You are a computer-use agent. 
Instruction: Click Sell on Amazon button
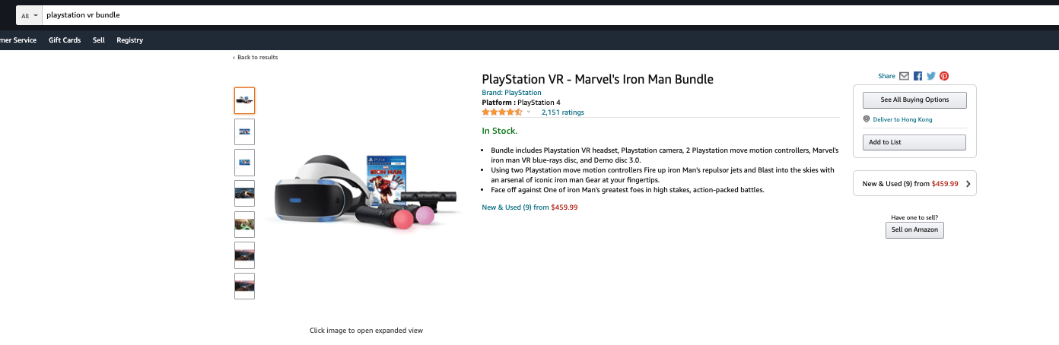914,229
